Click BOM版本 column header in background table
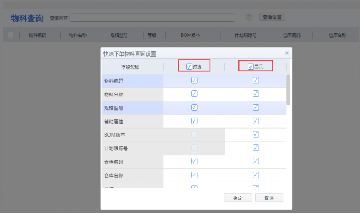The width and height of the screenshot is (361, 214). (191, 35)
